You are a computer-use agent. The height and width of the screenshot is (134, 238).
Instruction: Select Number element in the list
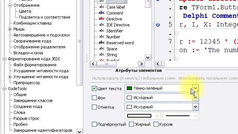(113, 37)
